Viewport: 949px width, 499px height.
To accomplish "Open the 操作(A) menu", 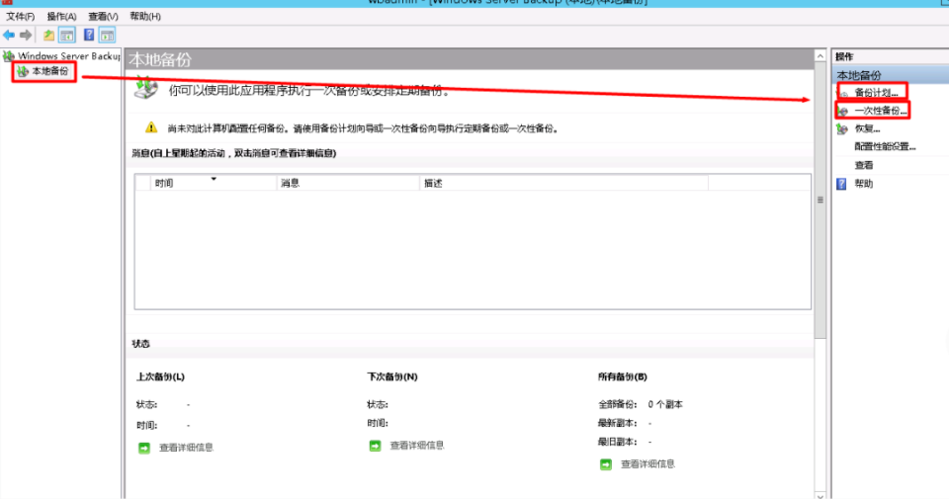I will [x=62, y=17].
